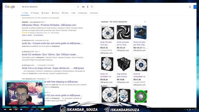
Task: Open 'Arctic p12 pwm pst co 12cm' product title
Action: coord(123,44)
